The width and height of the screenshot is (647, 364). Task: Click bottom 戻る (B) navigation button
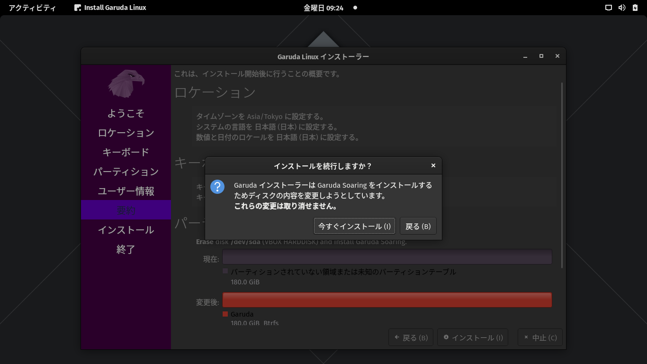click(x=411, y=337)
